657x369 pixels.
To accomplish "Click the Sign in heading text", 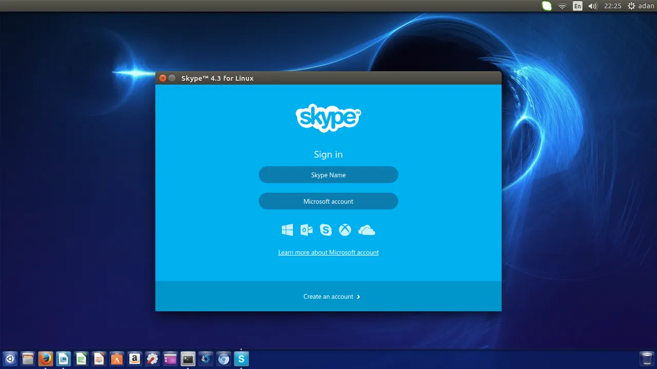I will pos(328,154).
